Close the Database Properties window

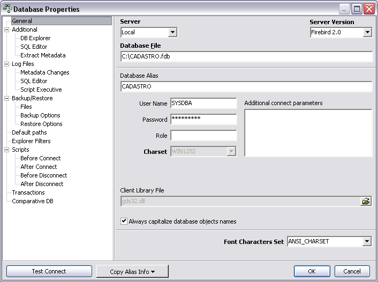(369, 9)
